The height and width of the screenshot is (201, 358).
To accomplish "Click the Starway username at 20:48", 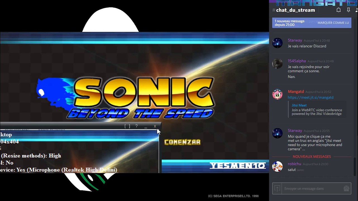I will click(295, 40).
